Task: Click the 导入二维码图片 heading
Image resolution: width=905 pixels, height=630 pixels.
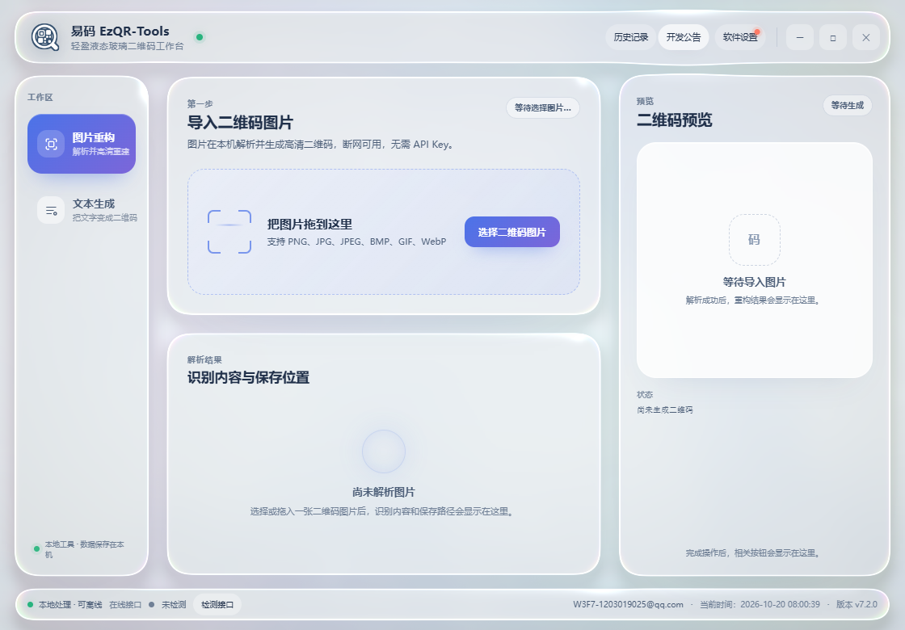Action: (240, 122)
